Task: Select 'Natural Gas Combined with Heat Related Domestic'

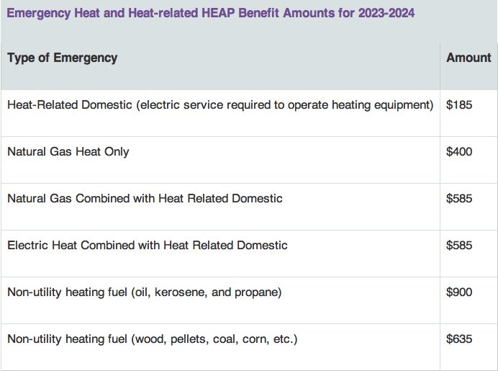Action: click(145, 198)
